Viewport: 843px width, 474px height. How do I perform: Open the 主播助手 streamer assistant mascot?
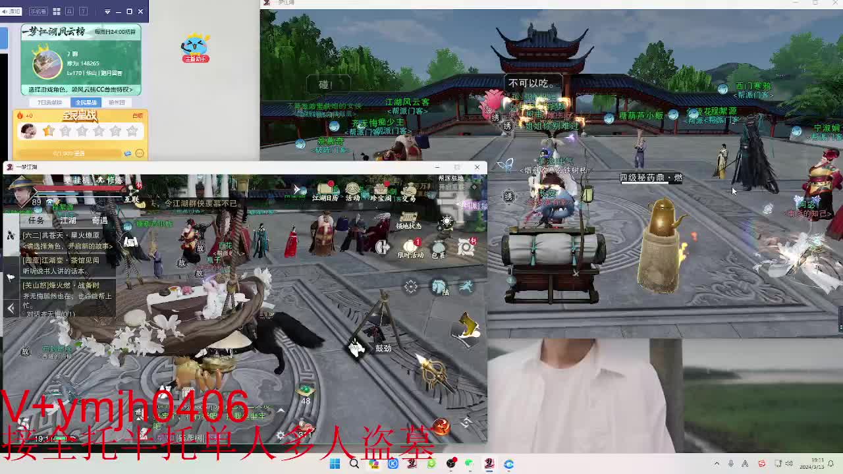(x=195, y=47)
